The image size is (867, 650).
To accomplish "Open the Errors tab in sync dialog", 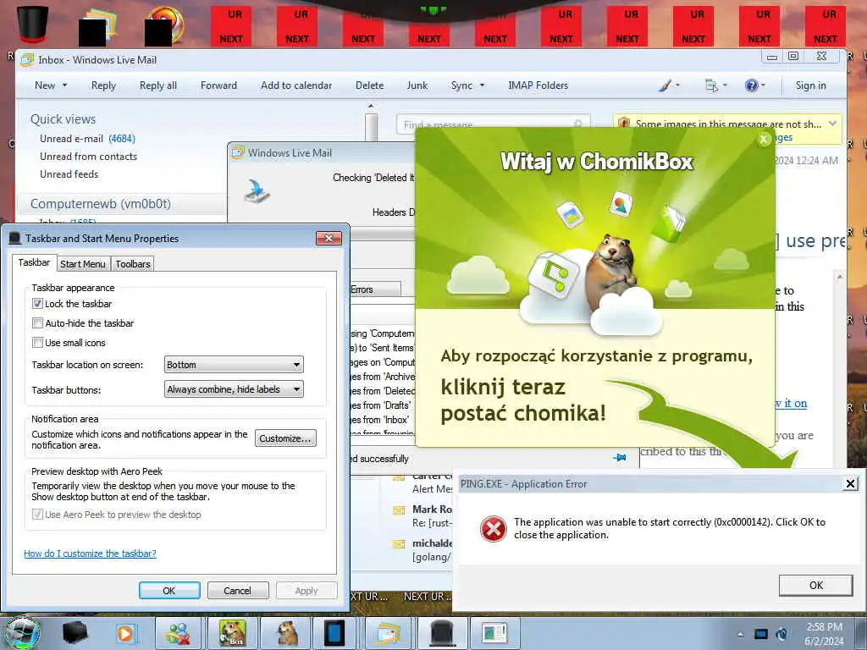I will click(375, 289).
